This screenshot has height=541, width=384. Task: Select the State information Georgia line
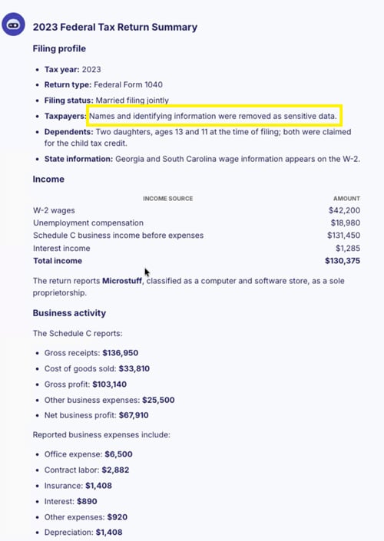[202, 159]
